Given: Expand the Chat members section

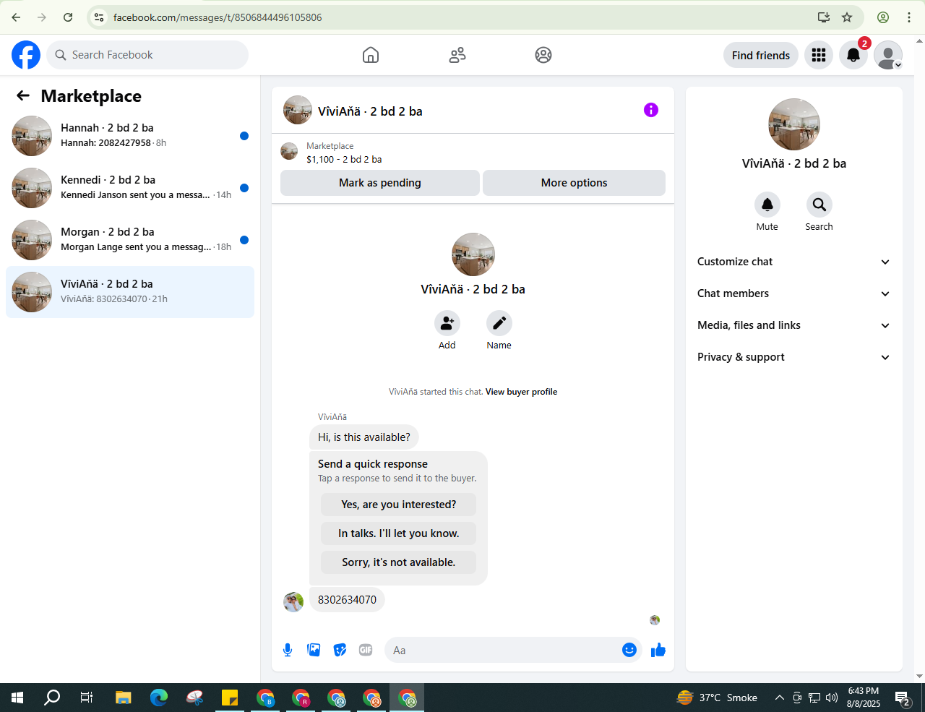Looking at the screenshot, I should coord(794,293).
